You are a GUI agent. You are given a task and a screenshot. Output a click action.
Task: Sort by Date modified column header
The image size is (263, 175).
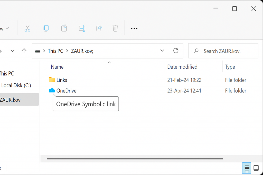182,67
